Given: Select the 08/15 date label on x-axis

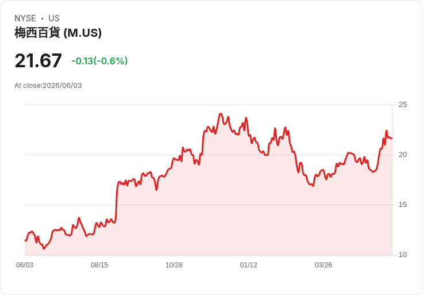Looking at the screenshot, I should tap(99, 265).
